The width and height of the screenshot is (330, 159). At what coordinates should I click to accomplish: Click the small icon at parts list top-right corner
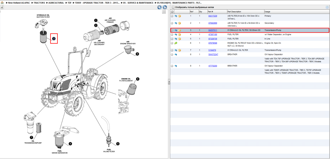(x=327, y=7)
